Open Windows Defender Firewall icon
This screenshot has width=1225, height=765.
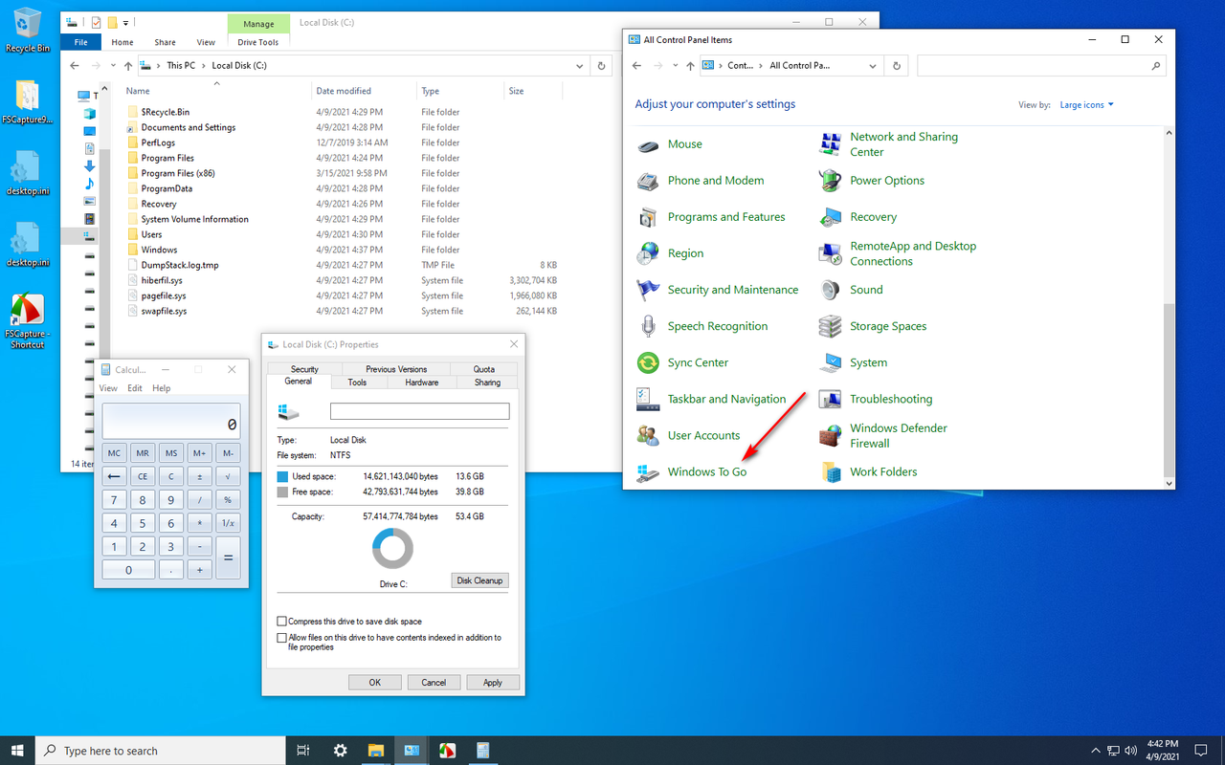[x=830, y=435]
